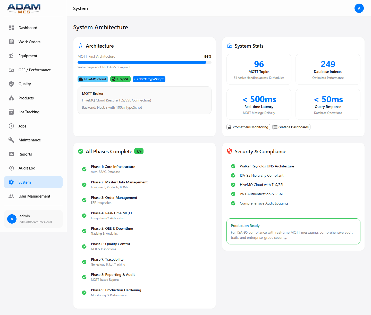
Task: Click the admin avatar in the top bar
Action: 359,8
